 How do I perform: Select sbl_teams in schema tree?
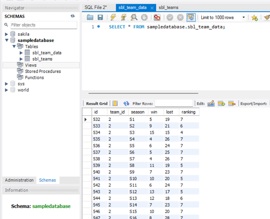43,59
